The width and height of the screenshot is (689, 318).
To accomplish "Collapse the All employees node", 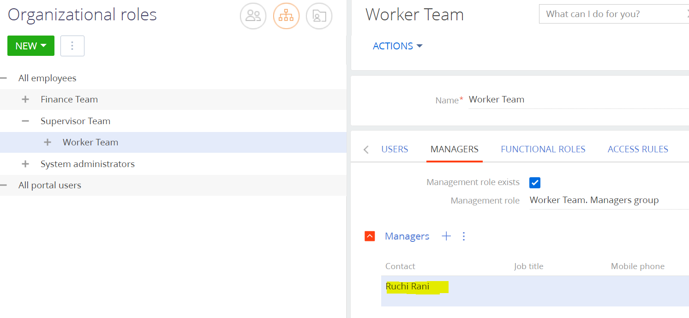I will pos(4,78).
